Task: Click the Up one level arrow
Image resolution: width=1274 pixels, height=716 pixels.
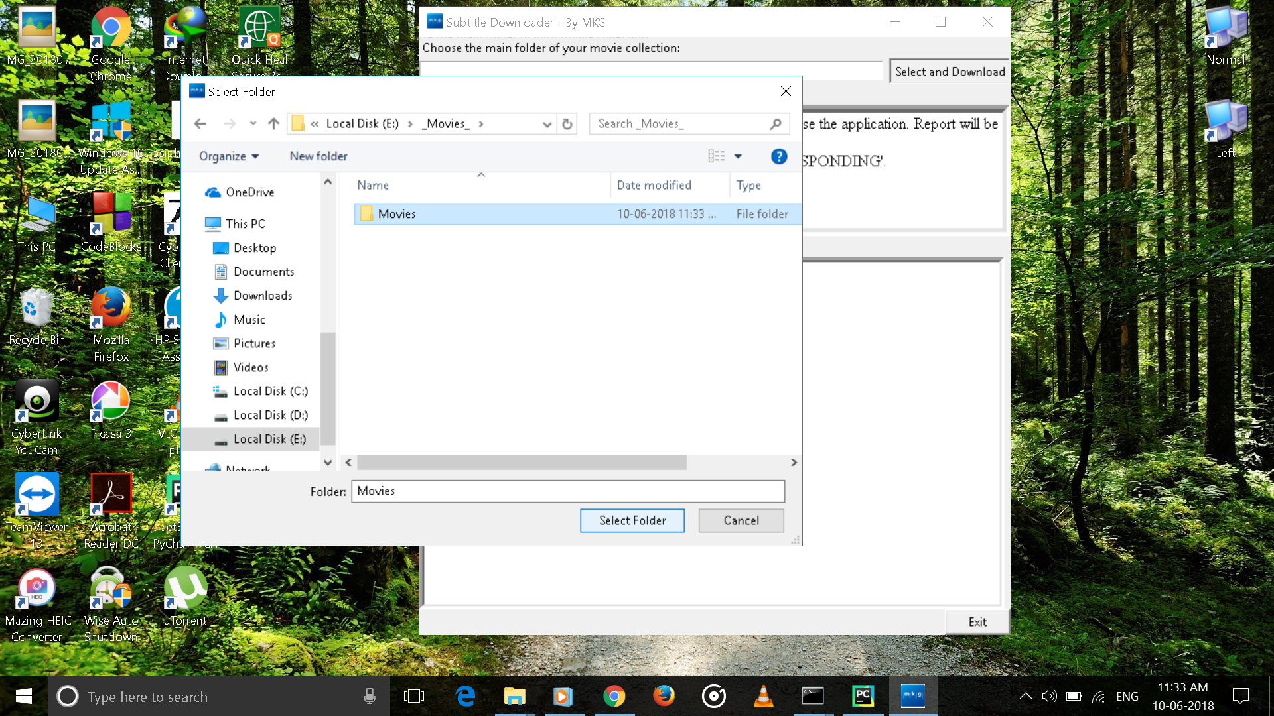Action: coord(273,123)
